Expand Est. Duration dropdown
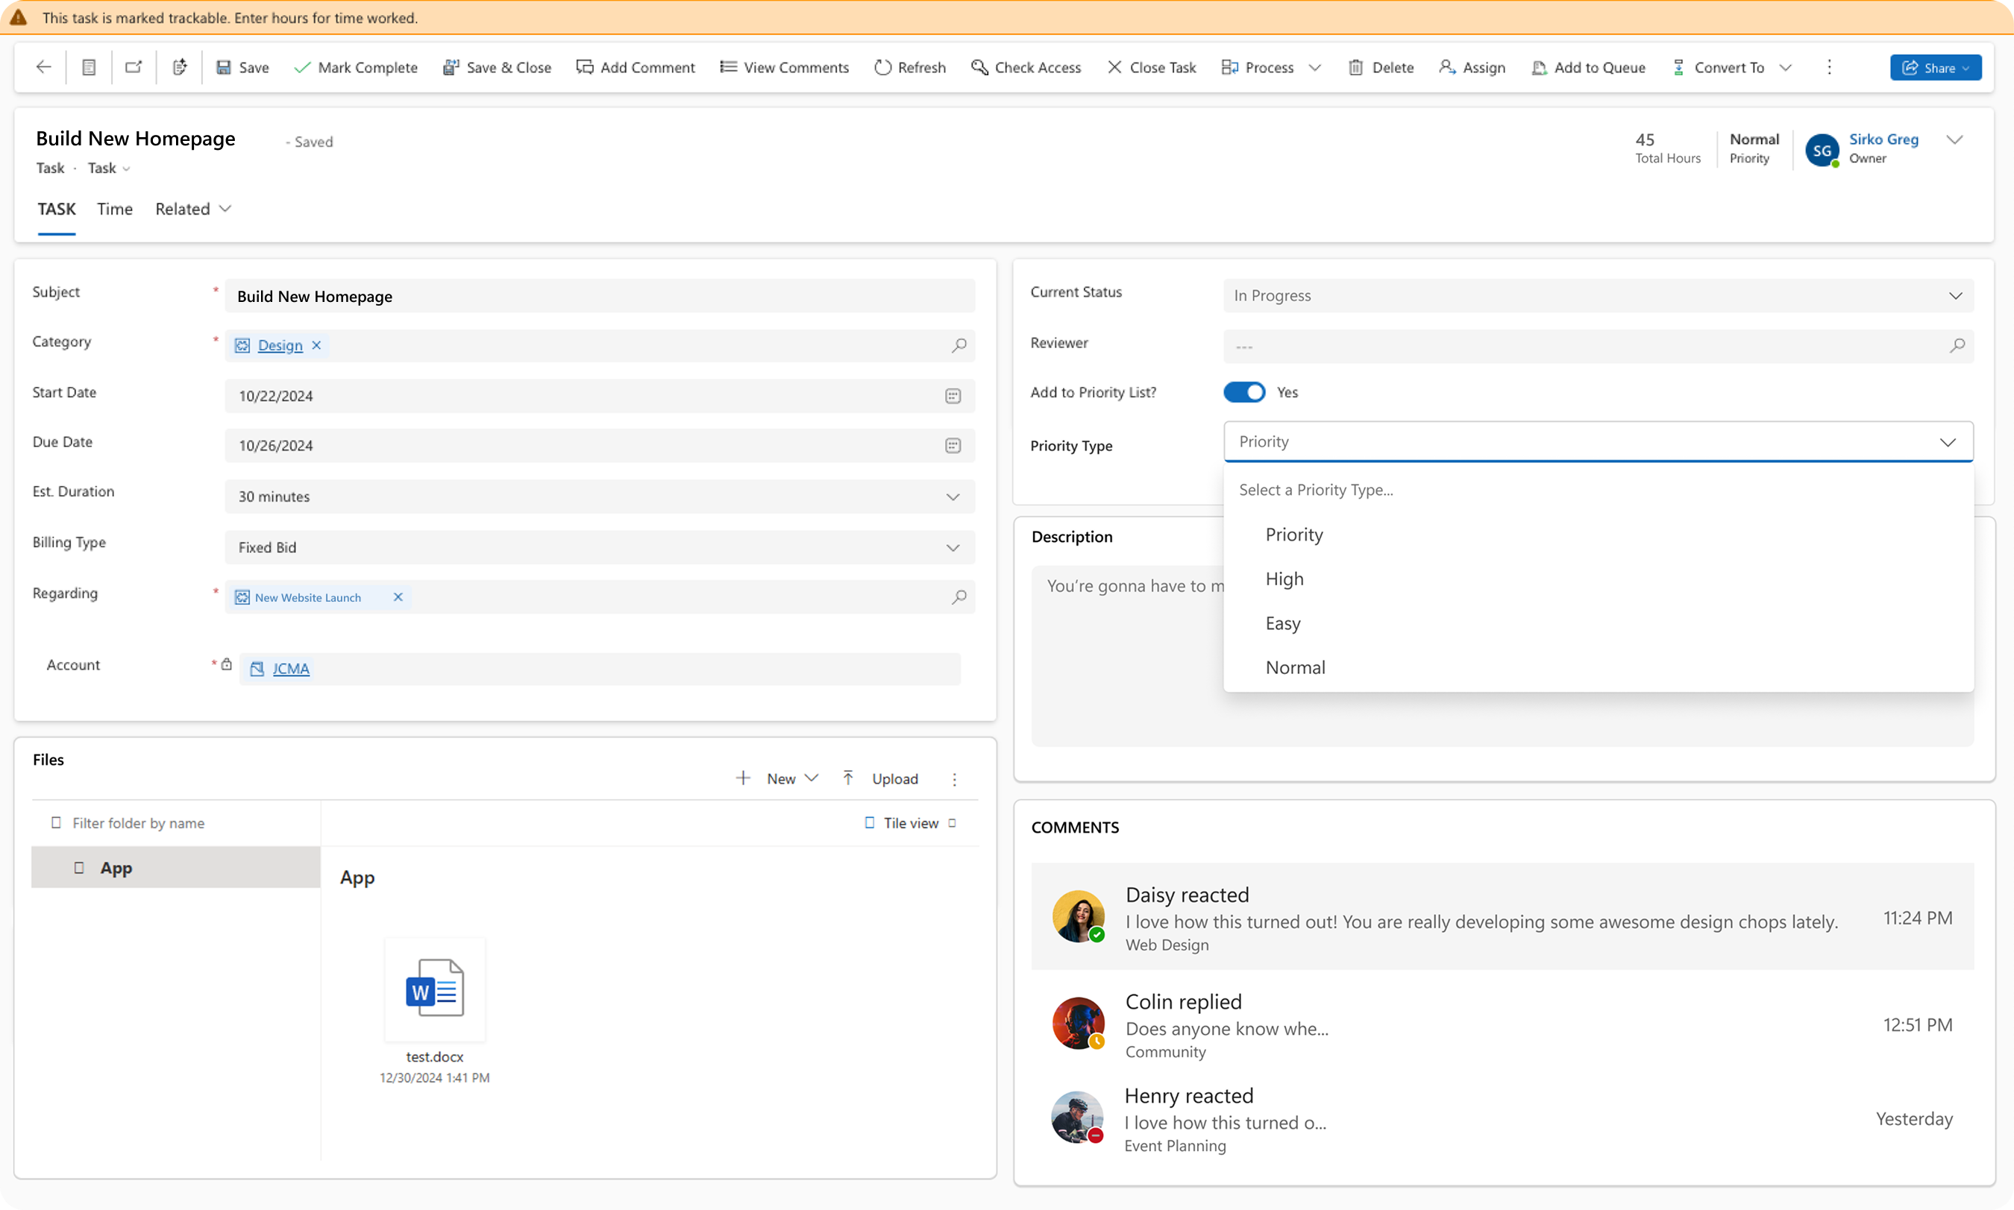The image size is (2014, 1210). (953, 497)
